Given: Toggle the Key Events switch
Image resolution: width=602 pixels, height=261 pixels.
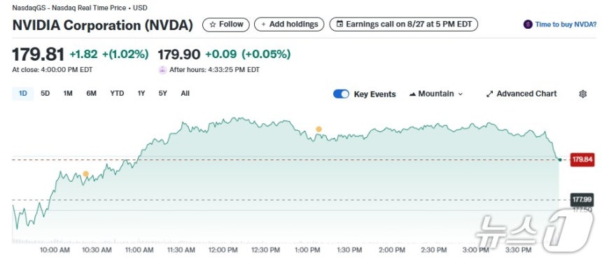Looking at the screenshot, I should (x=341, y=94).
